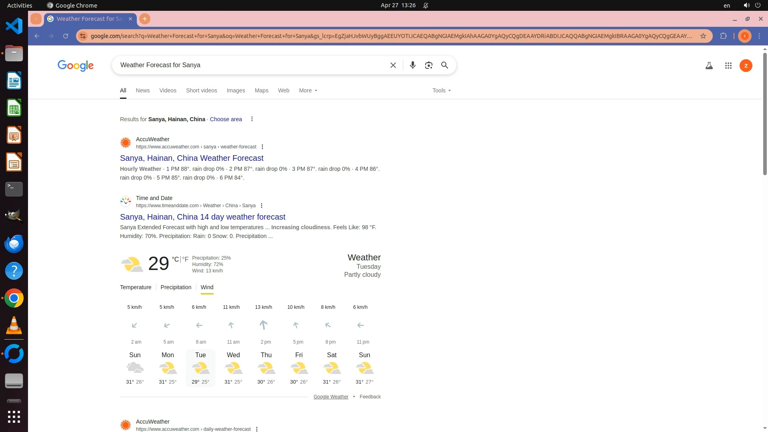Open Google Lens image search icon

pyautogui.click(x=428, y=65)
